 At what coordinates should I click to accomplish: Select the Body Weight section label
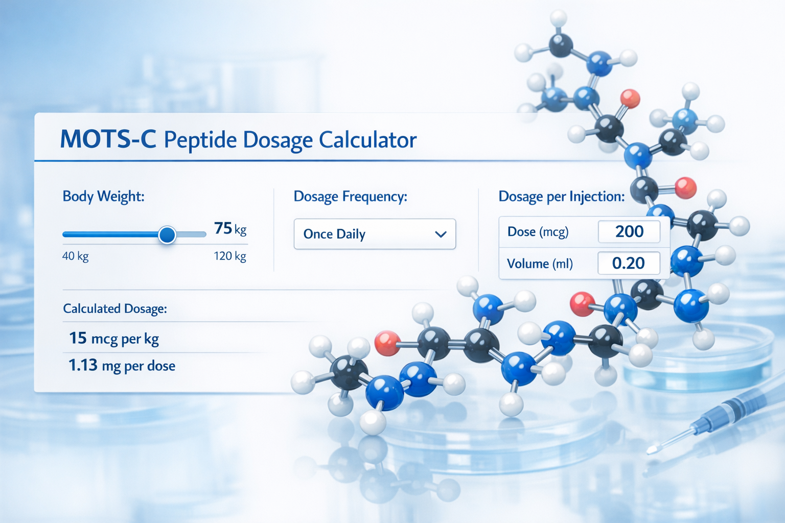point(102,196)
